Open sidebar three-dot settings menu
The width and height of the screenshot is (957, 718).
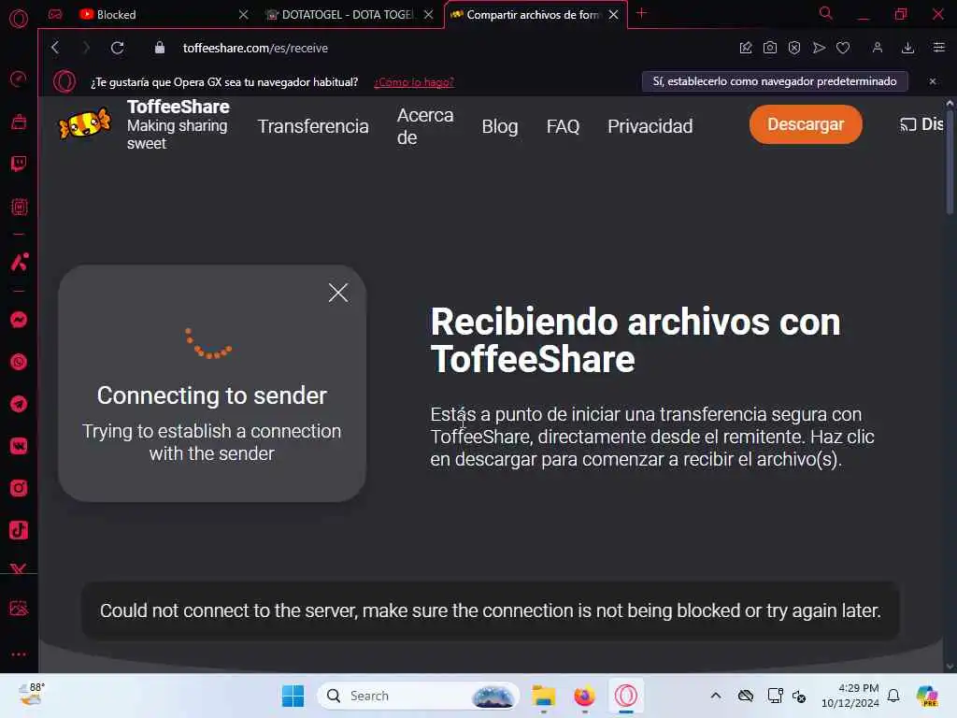[x=19, y=653]
